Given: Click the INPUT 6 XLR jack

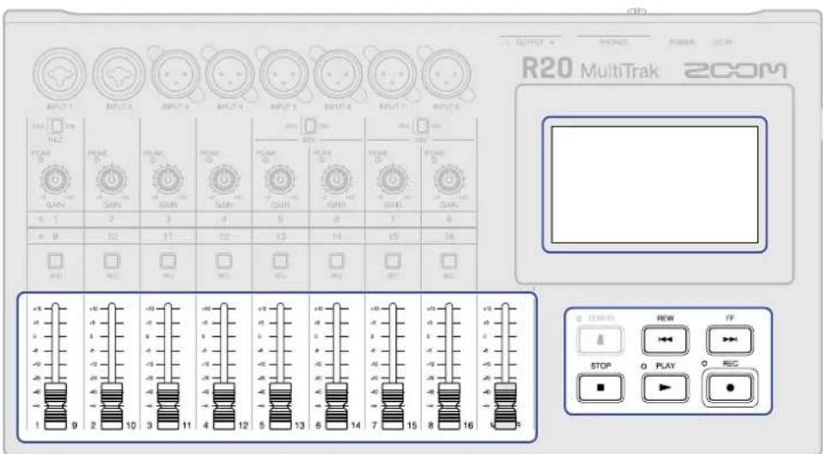Looking at the screenshot, I should click(x=337, y=74).
